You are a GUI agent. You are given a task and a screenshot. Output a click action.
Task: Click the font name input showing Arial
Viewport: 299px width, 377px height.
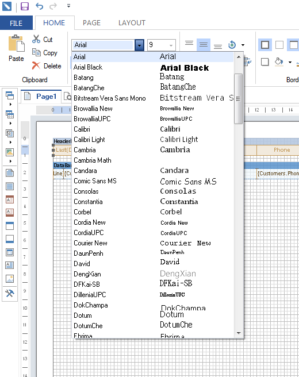103,45
